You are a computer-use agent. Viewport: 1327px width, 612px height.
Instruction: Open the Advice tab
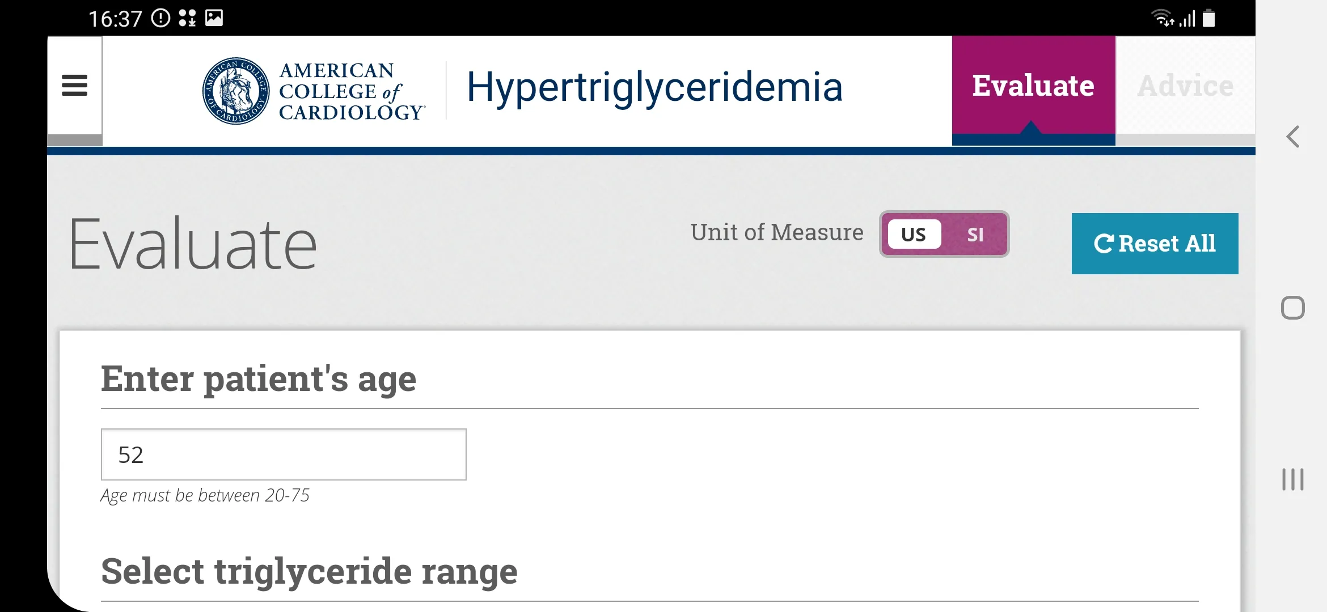click(x=1185, y=86)
